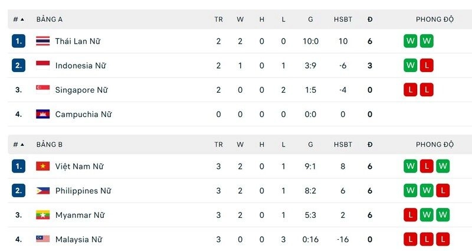
Task: Click Indonesia's red L form badge
Action: [427, 66]
